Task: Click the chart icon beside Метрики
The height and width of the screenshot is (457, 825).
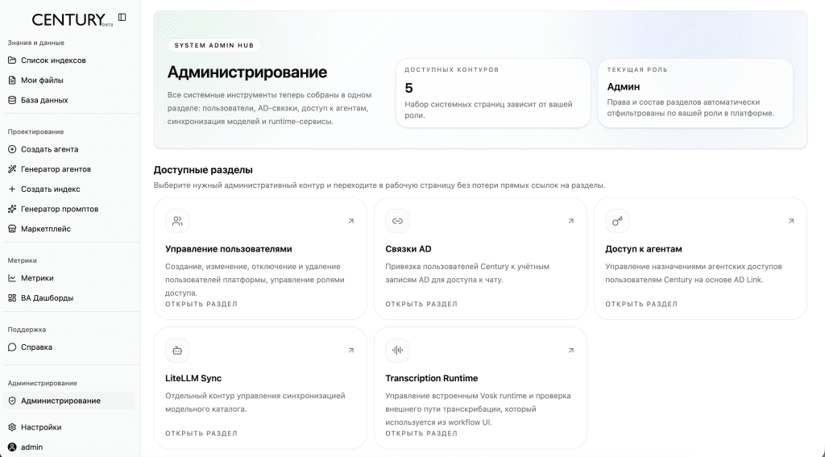Action: (x=12, y=278)
